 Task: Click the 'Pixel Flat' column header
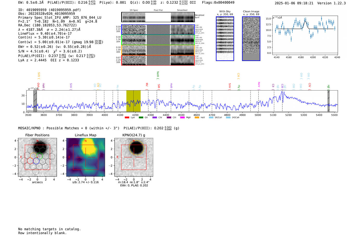pyautogui.click(x=158, y=10)
